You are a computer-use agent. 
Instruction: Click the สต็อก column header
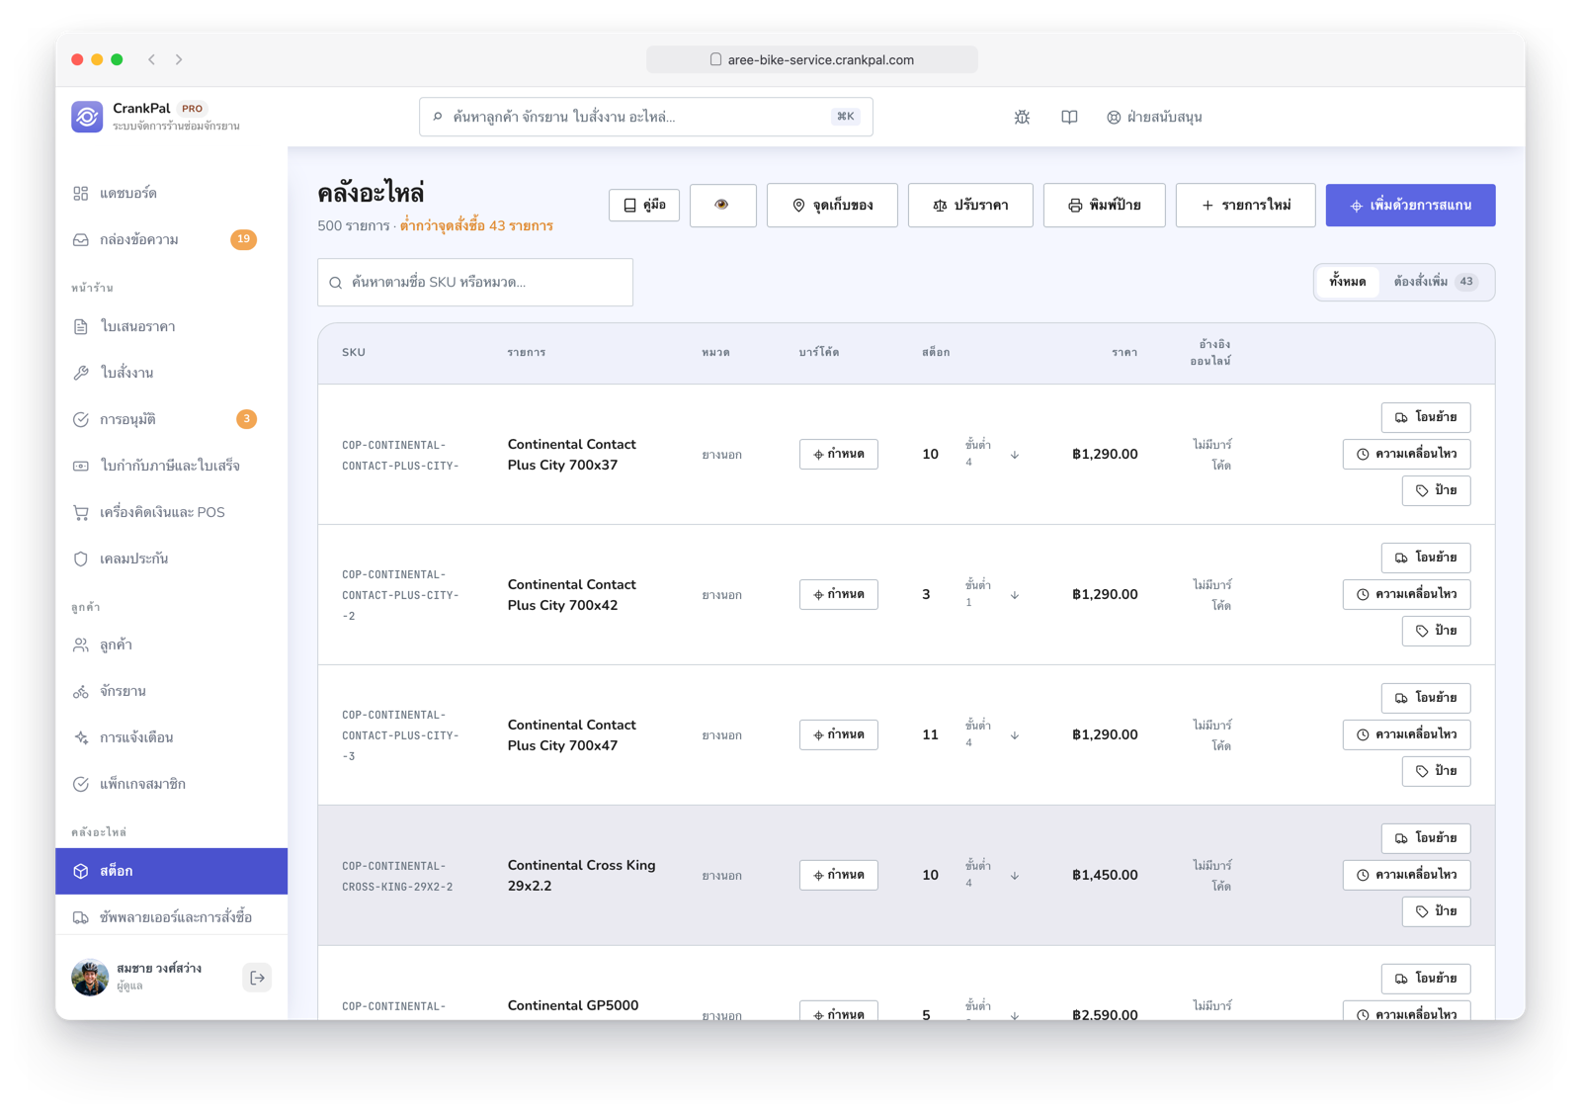tap(936, 353)
